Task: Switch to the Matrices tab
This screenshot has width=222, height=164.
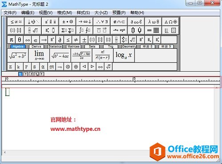Action: [74, 46]
